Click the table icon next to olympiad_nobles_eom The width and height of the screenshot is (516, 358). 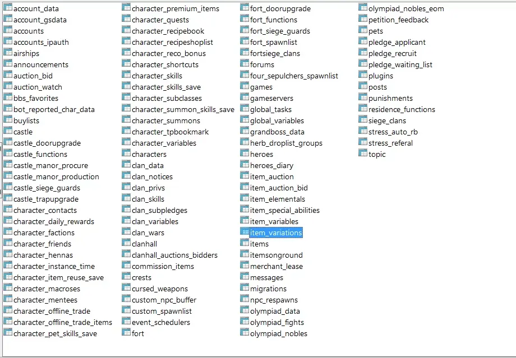363,7
